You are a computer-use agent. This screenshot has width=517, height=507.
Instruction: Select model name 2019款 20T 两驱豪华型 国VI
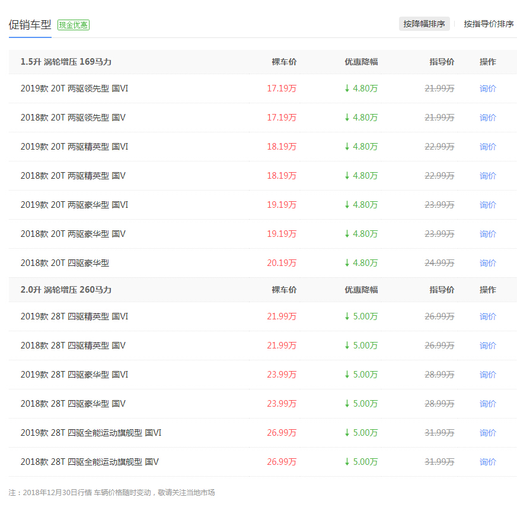pos(74,205)
